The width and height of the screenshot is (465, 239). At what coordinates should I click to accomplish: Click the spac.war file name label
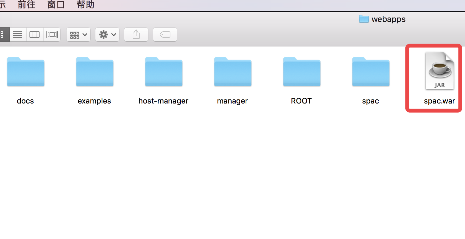pyautogui.click(x=440, y=101)
